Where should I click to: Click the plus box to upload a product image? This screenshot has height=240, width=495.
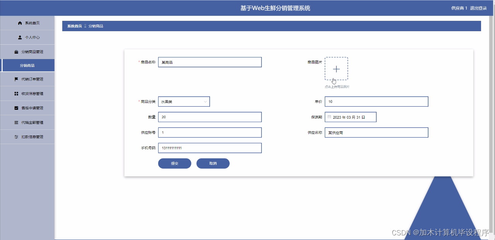tap(336, 69)
